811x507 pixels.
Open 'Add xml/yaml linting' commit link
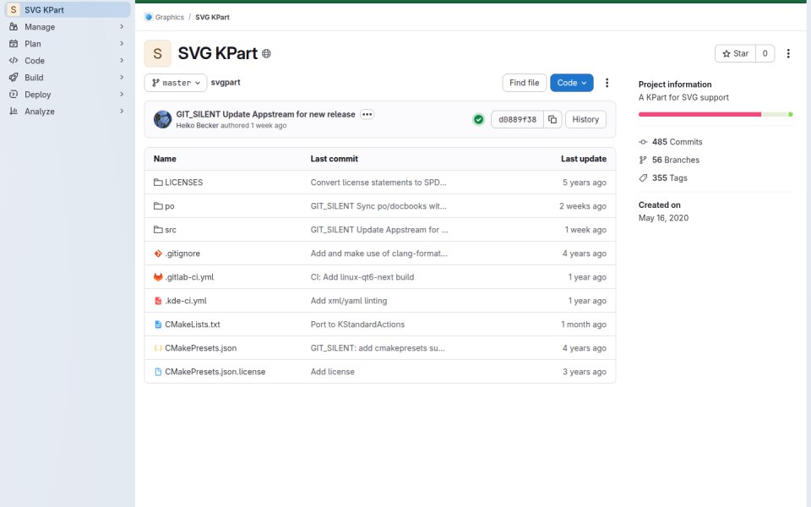(x=349, y=301)
